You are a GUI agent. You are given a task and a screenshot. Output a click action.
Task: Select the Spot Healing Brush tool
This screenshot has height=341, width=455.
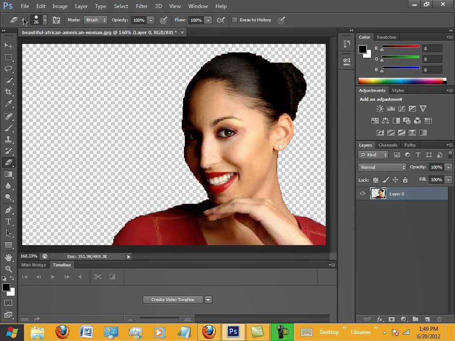[8, 116]
